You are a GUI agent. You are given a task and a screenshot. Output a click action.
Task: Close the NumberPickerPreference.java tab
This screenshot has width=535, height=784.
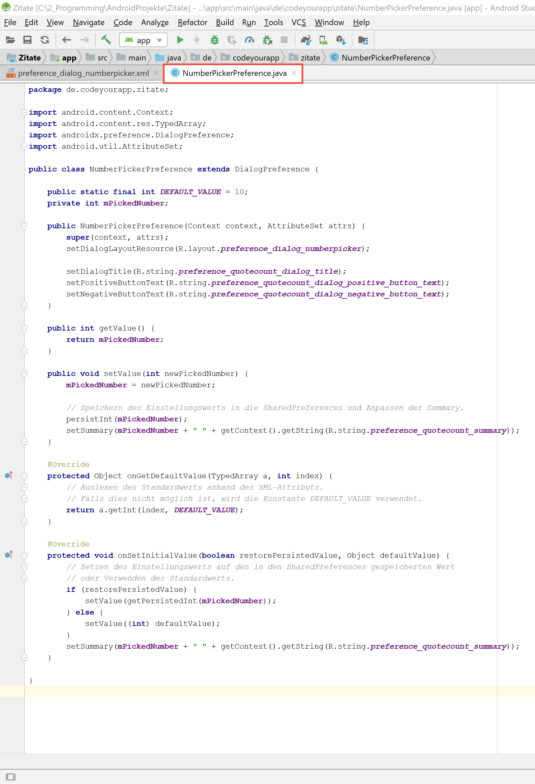pyautogui.click(x=294, y=73)
